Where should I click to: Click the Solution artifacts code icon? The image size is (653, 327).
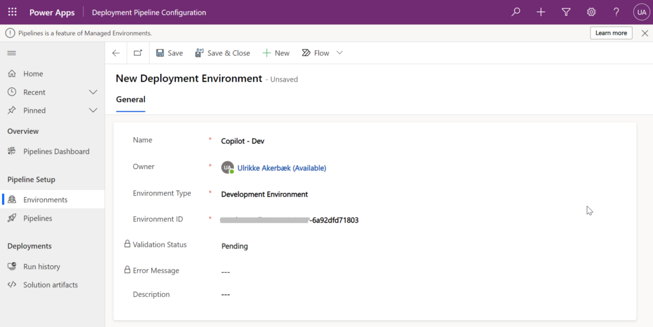coord(11,284)
